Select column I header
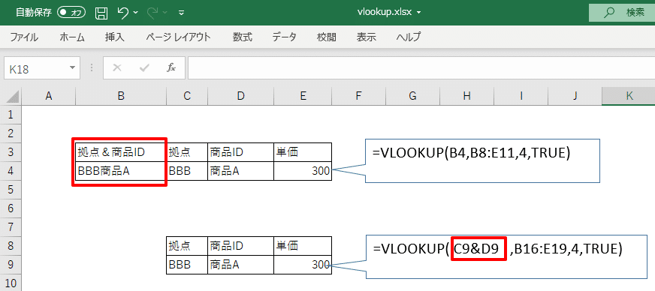Screen dimensions: 655x291 click(x=521, y=97)
